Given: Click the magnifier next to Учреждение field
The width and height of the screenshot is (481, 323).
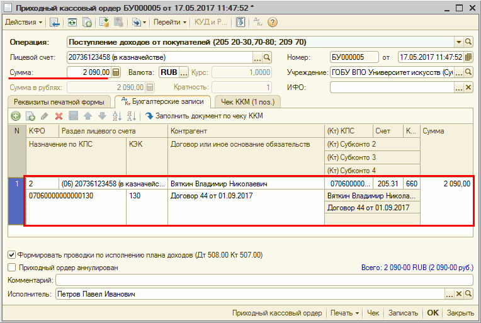Looking at the screenshot, I should pos(468,72).
